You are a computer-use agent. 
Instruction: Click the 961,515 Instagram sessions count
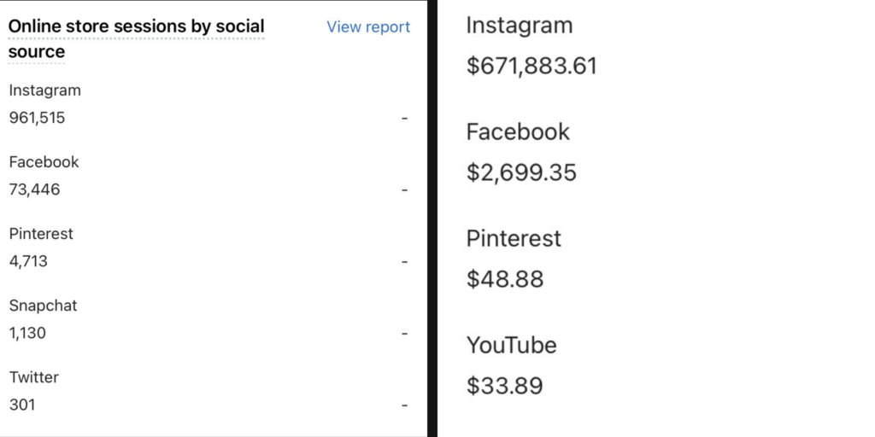click(x=37, y=118)
